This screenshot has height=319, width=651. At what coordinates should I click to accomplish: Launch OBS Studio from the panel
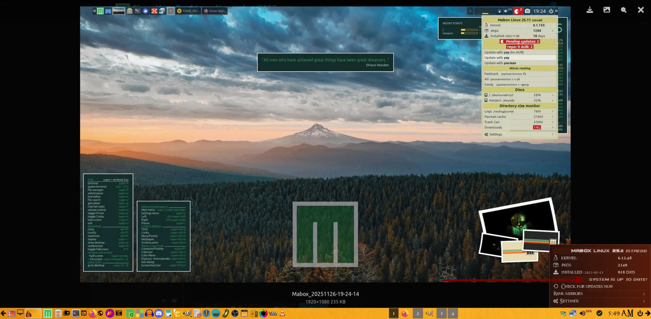coord(235,313)
